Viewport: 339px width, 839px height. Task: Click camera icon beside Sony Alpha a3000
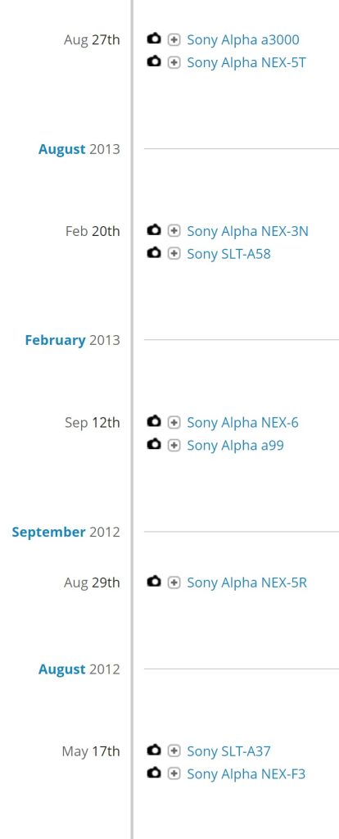(x=153, y=39)
